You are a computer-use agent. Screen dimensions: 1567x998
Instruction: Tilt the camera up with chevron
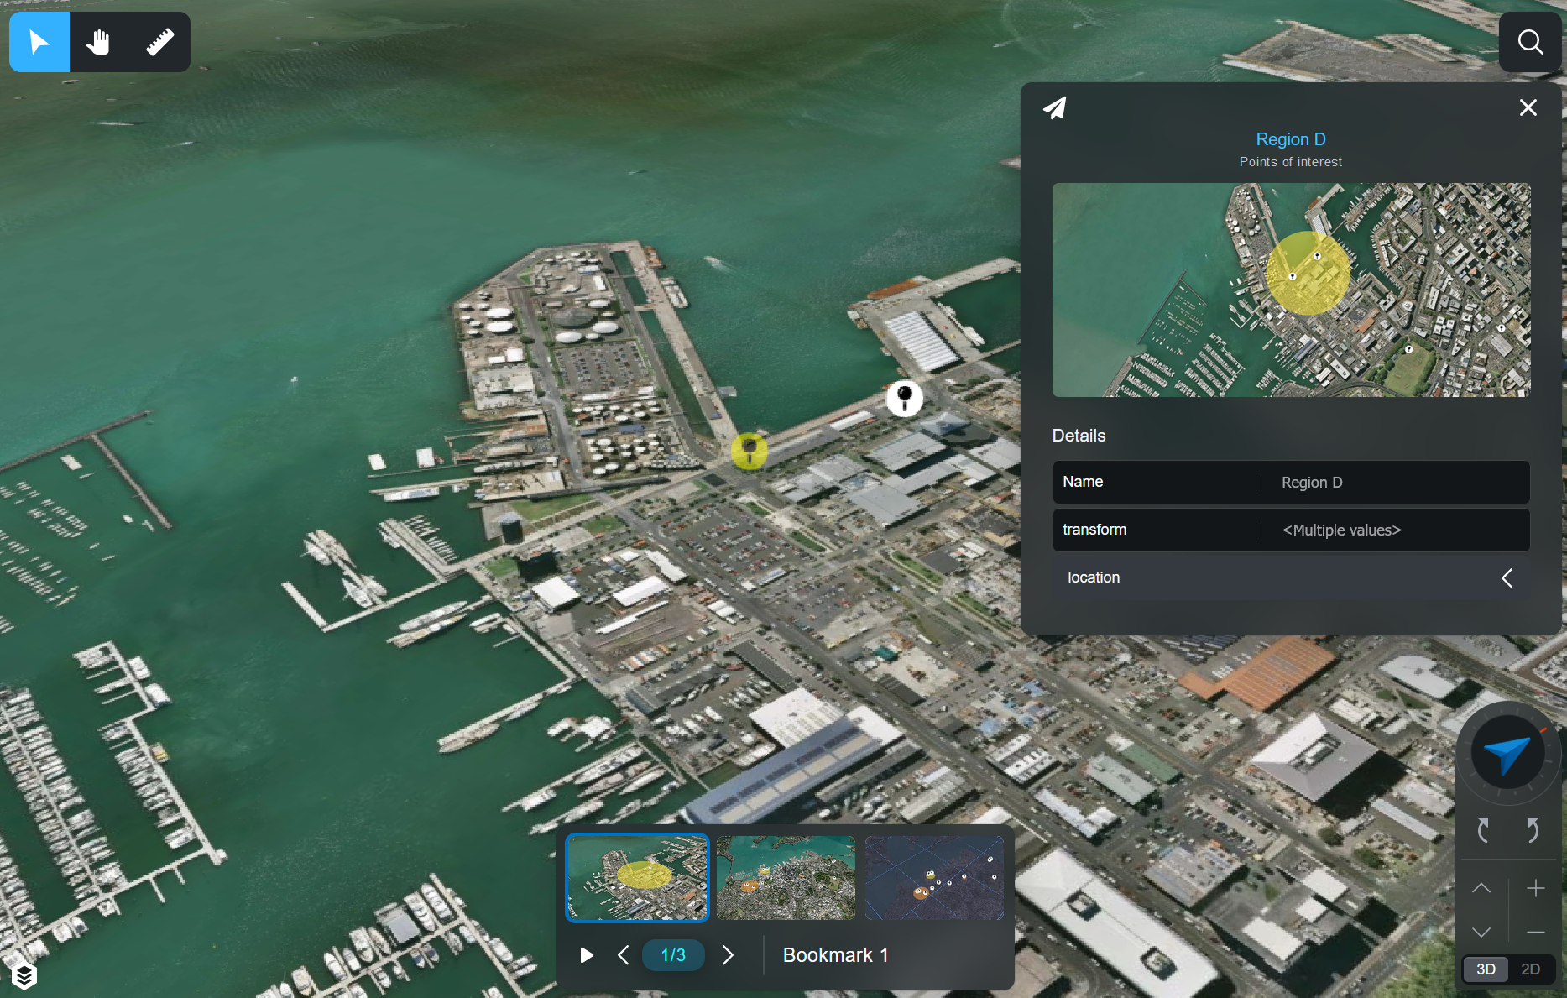[1481, 888]
